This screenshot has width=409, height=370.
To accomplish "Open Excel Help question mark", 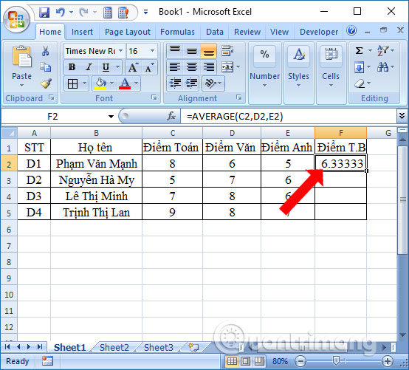I will (x=351, y=31).
